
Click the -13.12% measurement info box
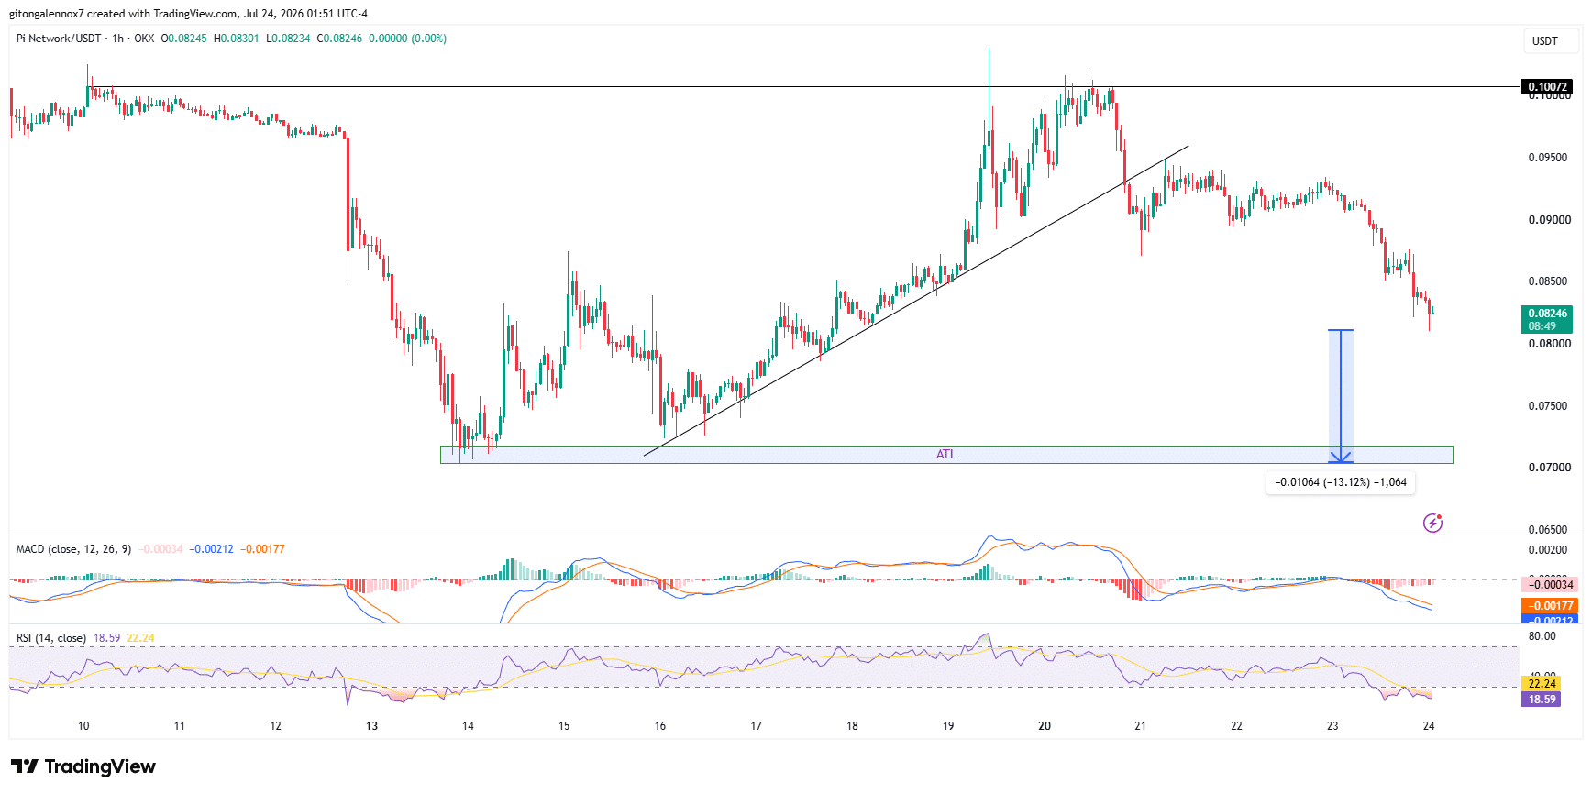click(x=1341, y=482)
